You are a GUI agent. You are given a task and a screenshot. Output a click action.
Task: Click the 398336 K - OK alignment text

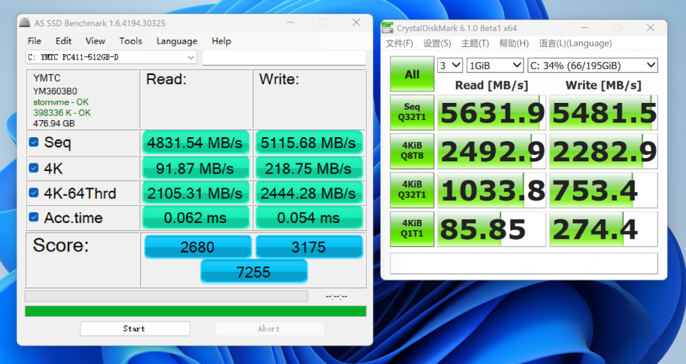pyautogui.click(x=62, y=112)
